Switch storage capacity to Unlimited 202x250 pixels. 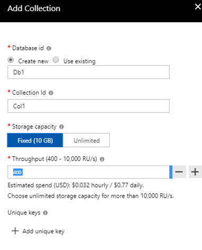point(86,140)
